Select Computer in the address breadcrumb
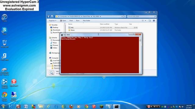The width and height of the screenshot is (195, 109). 63,16
